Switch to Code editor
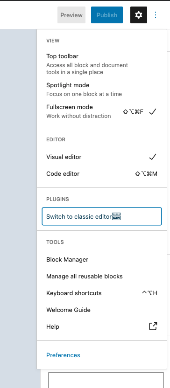Viewport: 170px width, 388px height. click(102, 173)
